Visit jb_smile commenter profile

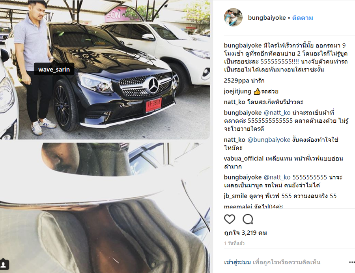pos(235,196)
